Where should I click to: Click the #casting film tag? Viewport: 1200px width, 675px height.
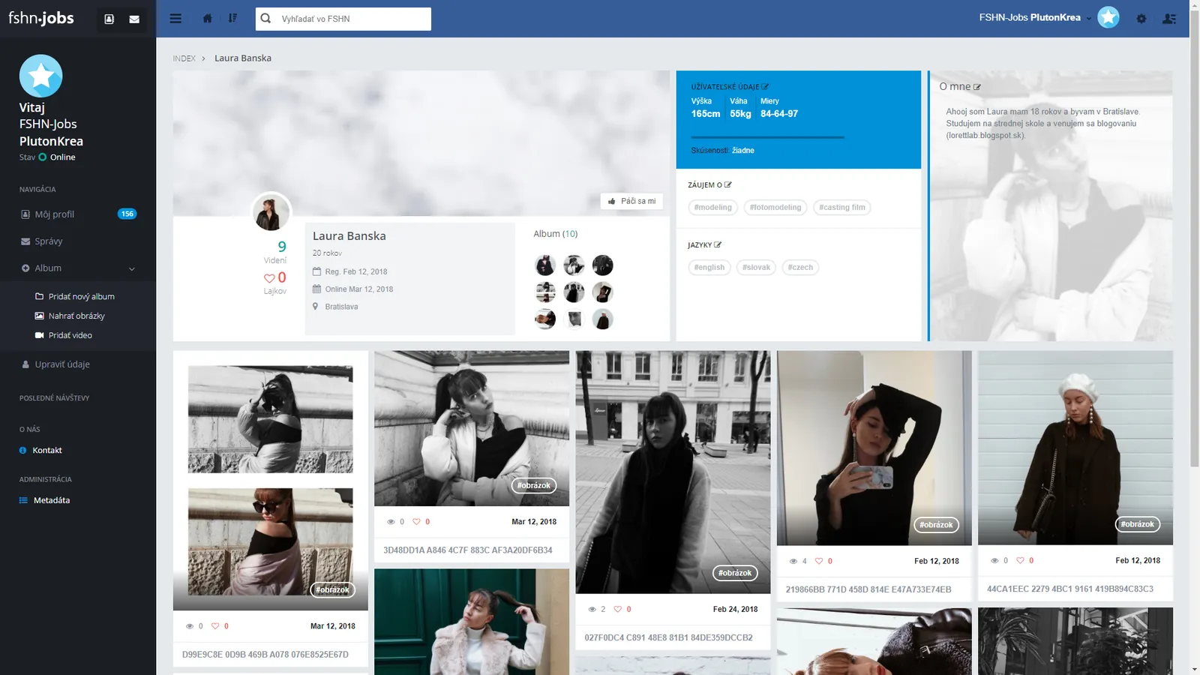841,208
